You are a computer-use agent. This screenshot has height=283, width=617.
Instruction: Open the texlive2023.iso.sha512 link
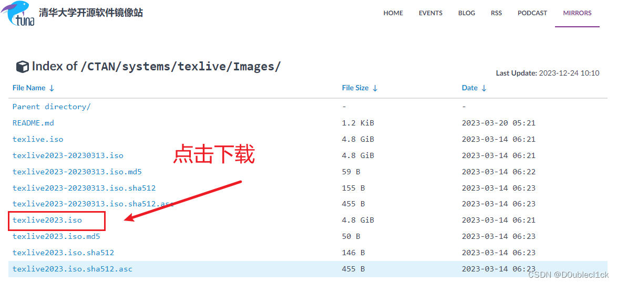click(x=64, y=253)
